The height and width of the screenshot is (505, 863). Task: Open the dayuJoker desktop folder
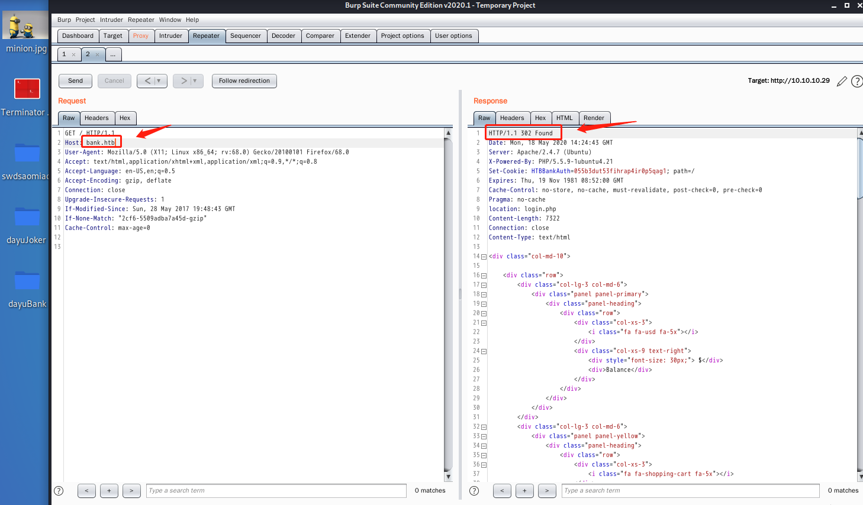27,225
